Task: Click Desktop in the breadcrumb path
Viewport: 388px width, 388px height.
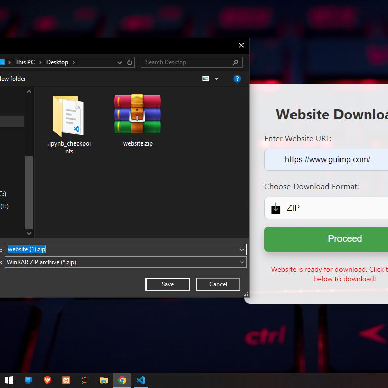Action: 57,62
